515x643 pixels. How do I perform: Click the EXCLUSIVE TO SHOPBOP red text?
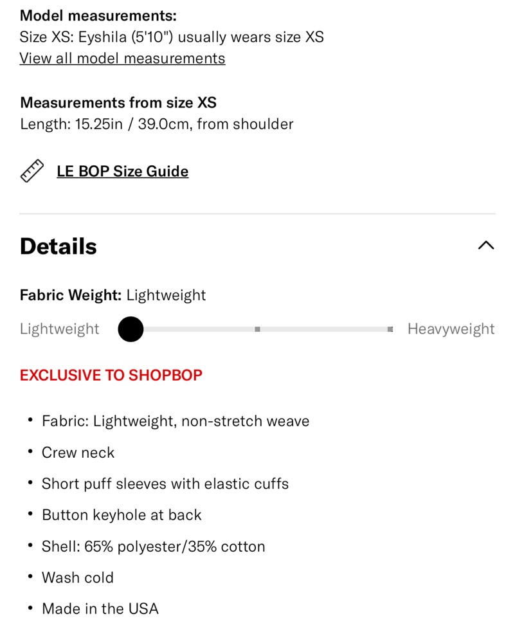tap(111, 376)
